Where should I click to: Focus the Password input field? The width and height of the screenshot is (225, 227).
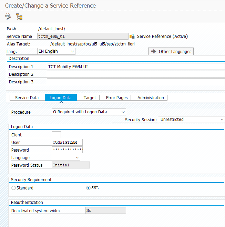coord(67,150)
